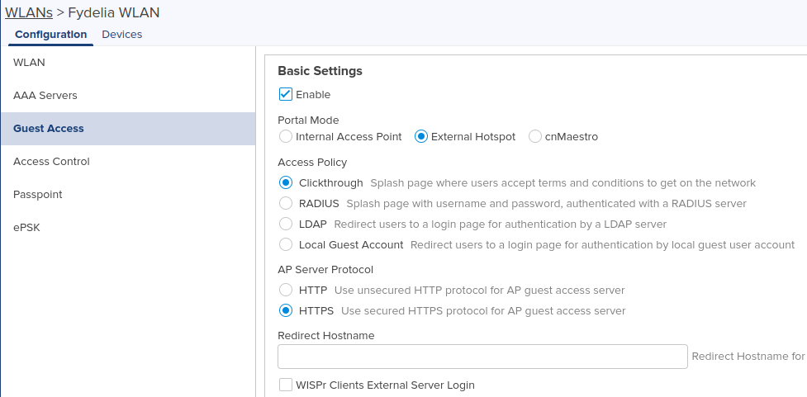Enable WISPr Clients External Server Login
The height and width of the screenshot is (397, 807).
coord(286,385)
